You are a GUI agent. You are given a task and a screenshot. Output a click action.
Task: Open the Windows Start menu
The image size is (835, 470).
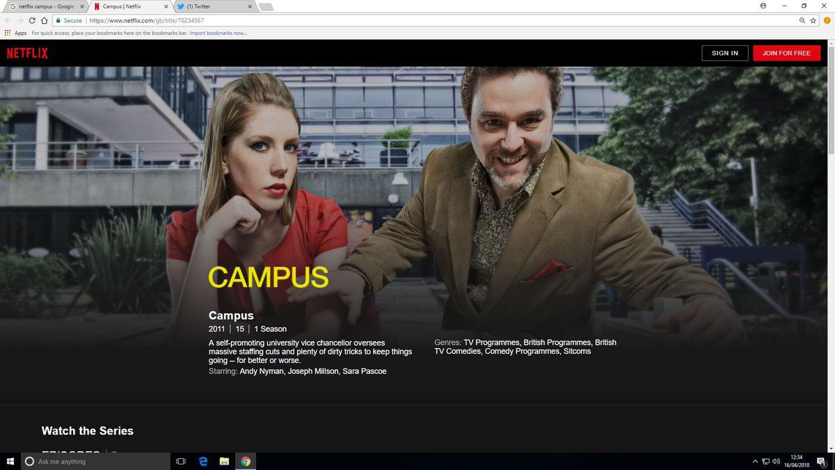point(10,461)
